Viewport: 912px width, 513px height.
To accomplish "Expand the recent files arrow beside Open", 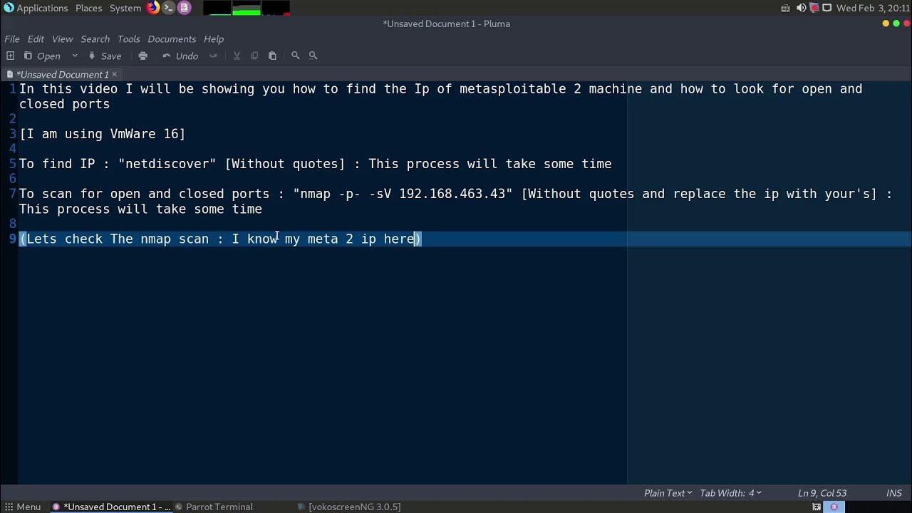I will click(x=74, y=56).
